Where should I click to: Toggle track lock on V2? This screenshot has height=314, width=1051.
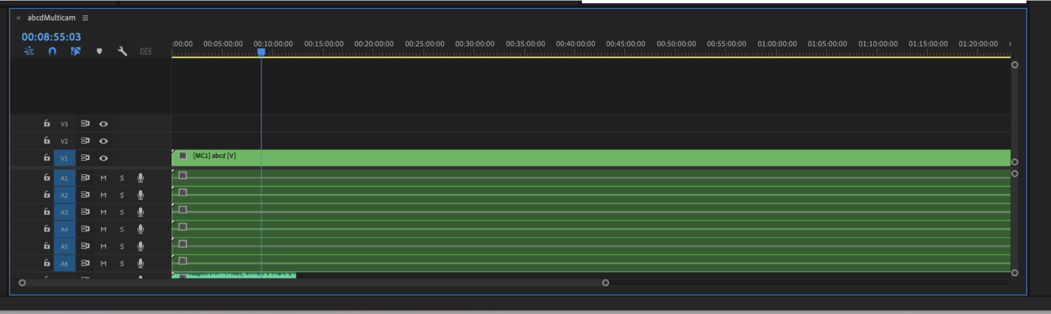(x=47, y=140)
